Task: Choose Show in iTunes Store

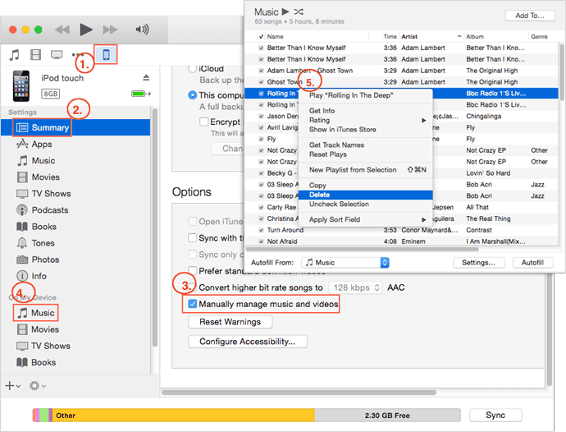Action: [365, 130]
